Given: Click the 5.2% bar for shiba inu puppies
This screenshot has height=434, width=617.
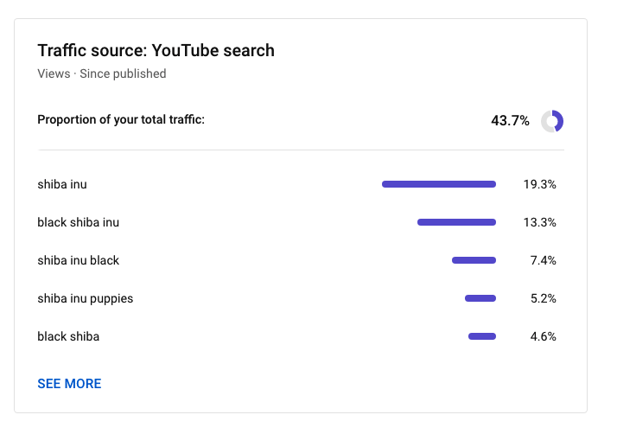Looking at the screenshot, I should [480, 298].
